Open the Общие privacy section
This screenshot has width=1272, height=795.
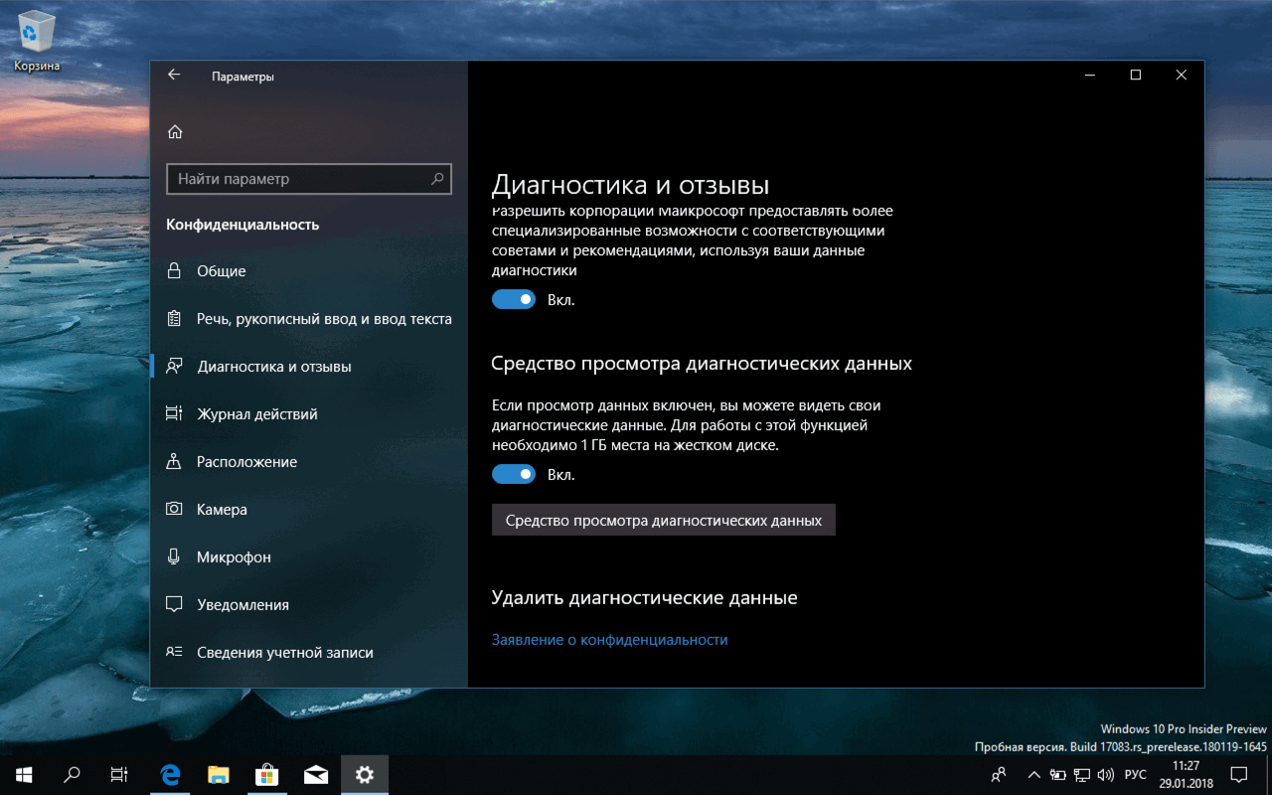[309, 271]
